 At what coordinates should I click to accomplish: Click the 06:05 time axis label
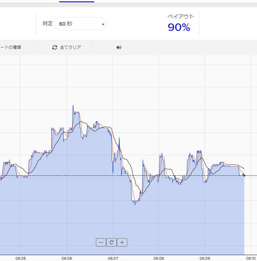tap(21, 258)
